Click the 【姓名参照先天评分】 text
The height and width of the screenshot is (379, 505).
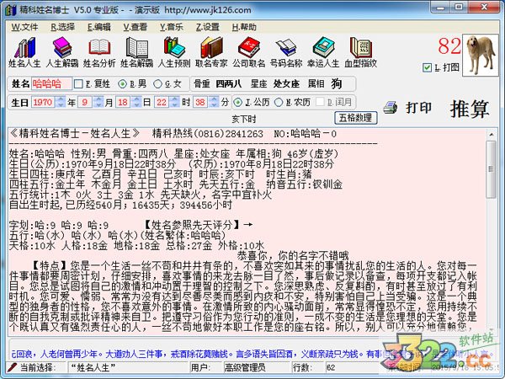click(x=192, y=225)
